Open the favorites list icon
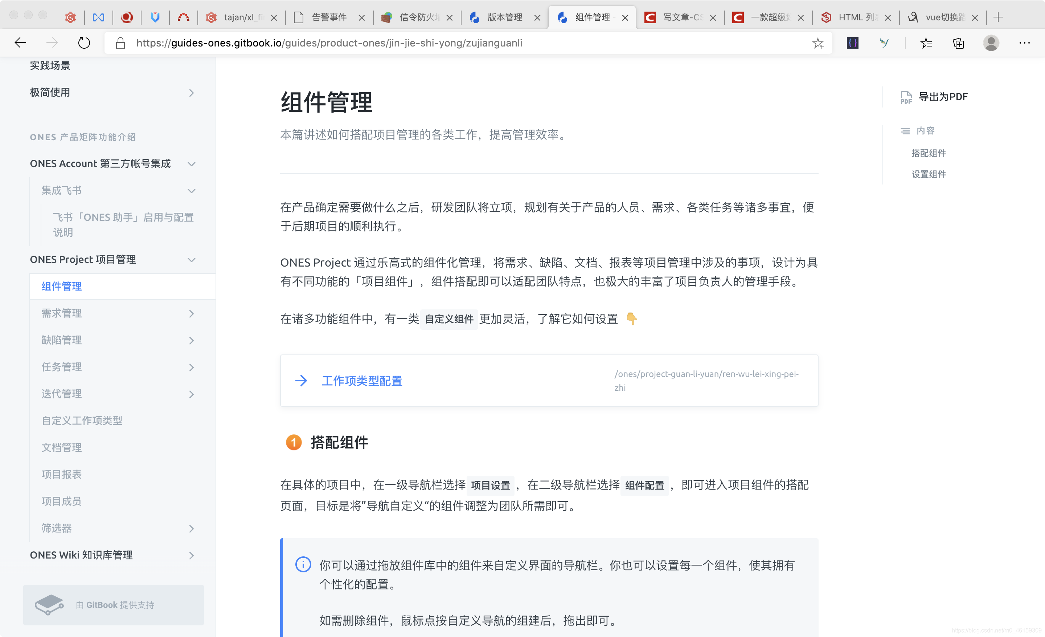The height and width of the screenshot is (637, 1045). (x=926, y=43)
